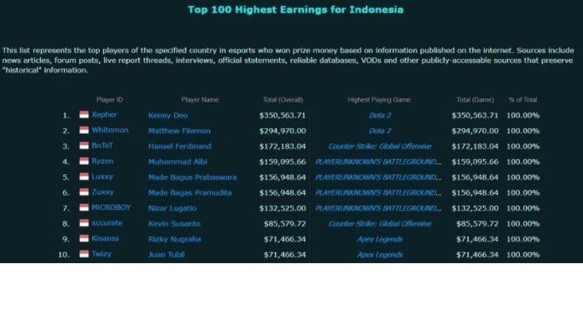Open PLAYERUNKNOWN'S BATTLEGROUNDS link in Zuxxy's row
This screenshot has height=328, width=583.
[378, 193]
